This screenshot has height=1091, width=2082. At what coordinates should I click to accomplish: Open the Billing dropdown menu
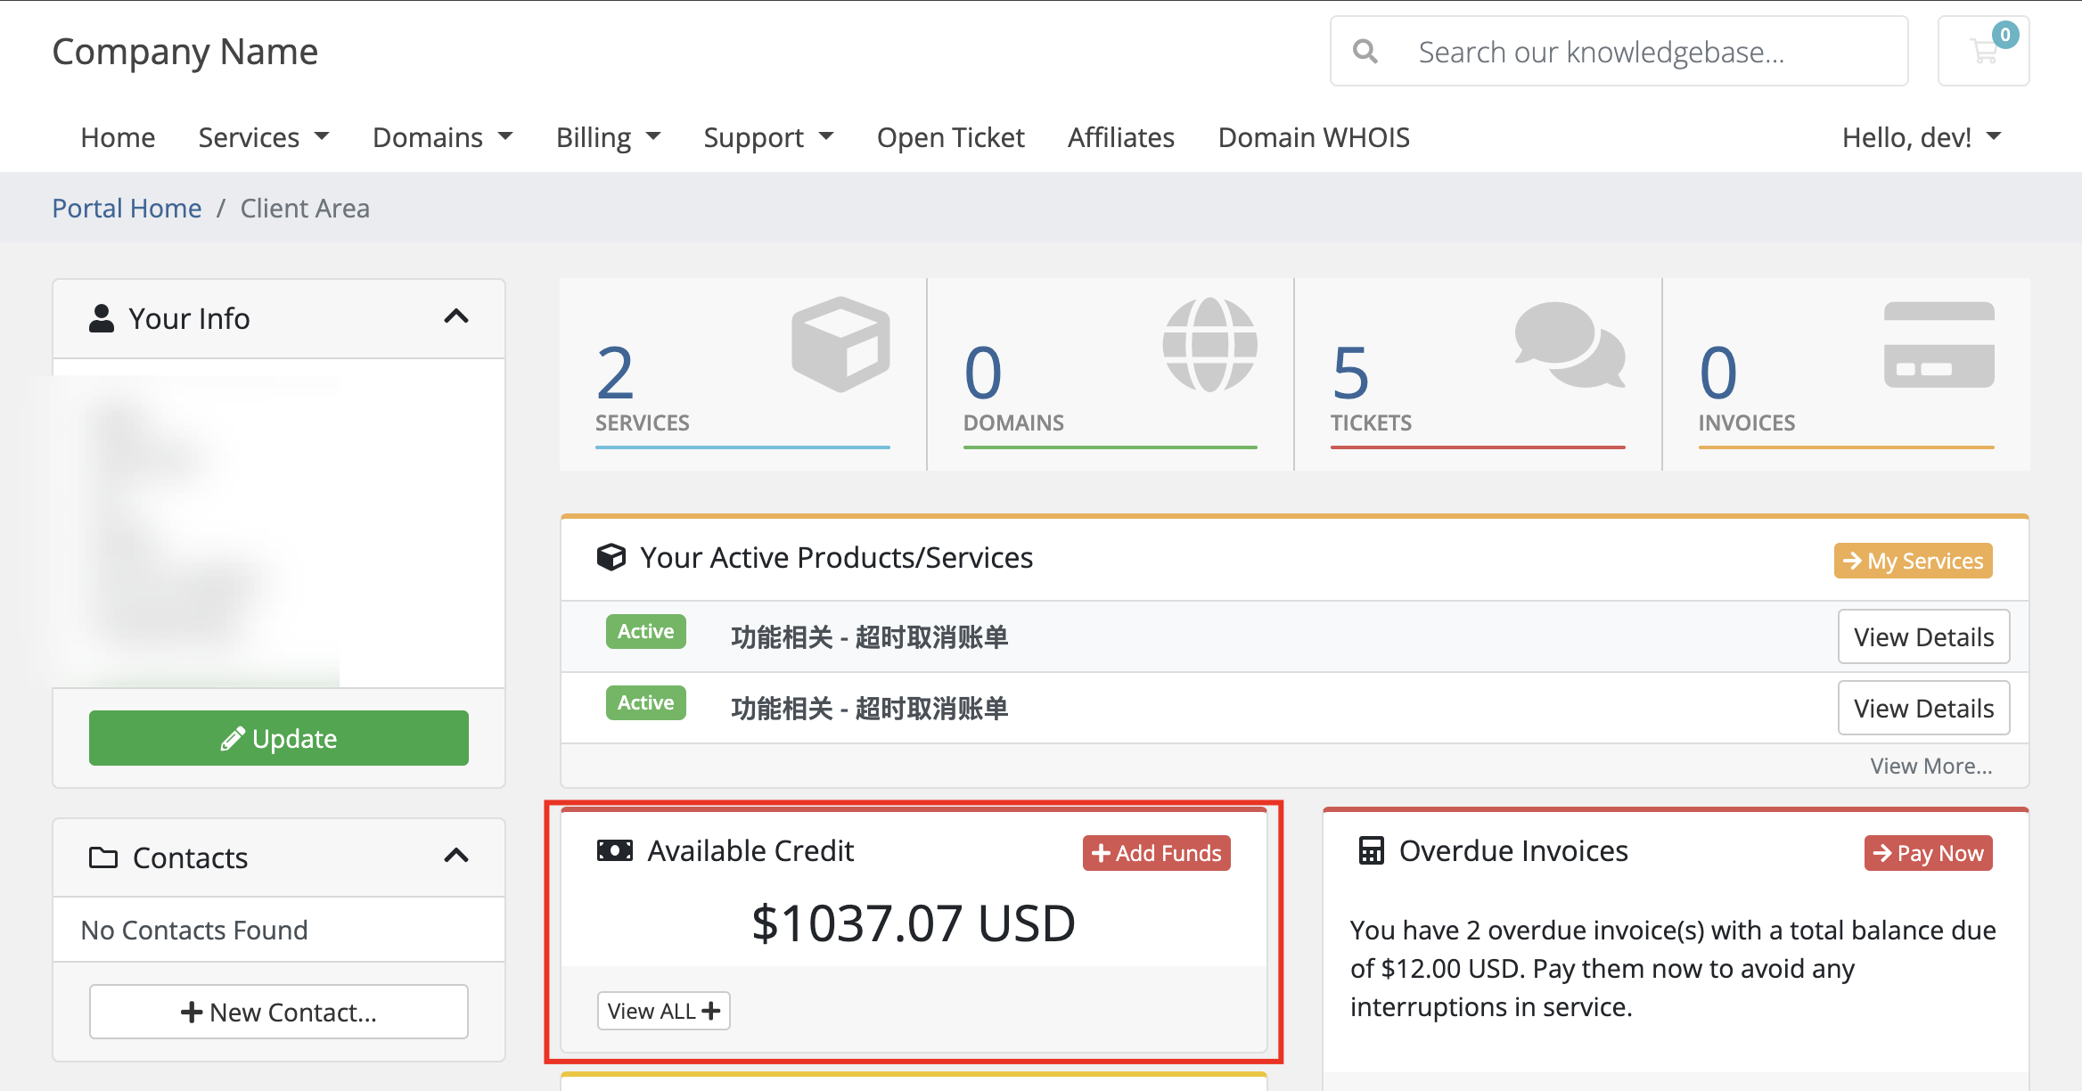point(607,136)
